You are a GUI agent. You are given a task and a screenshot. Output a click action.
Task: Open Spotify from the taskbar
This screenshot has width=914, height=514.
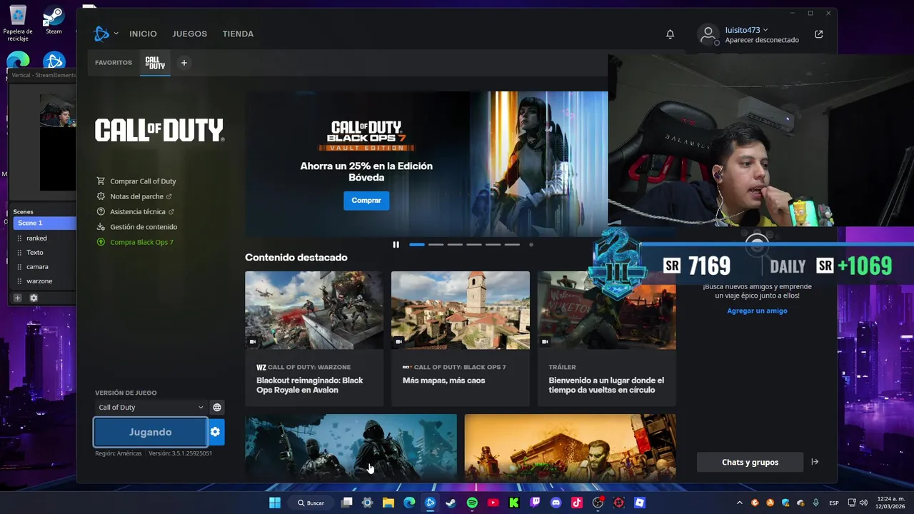click(472, 503)
